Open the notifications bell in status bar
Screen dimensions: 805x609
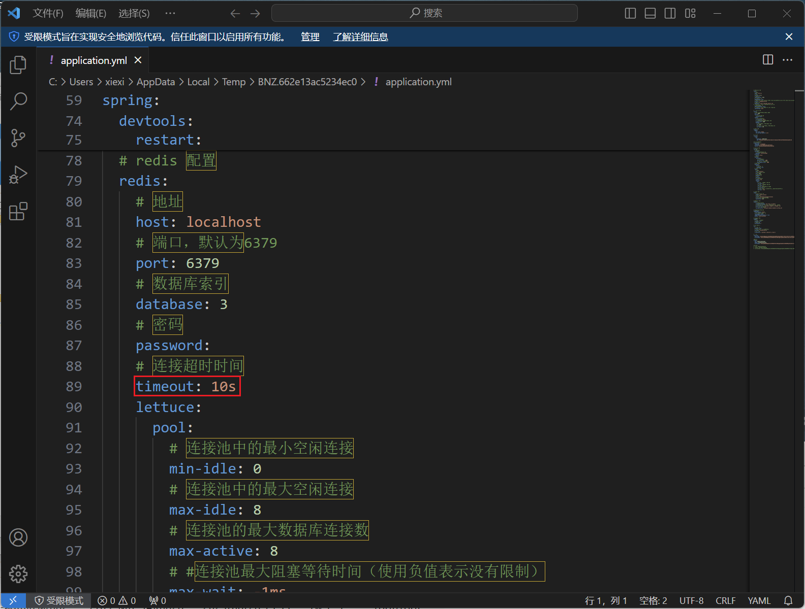pos(788,601)
